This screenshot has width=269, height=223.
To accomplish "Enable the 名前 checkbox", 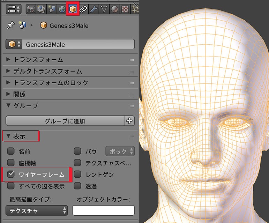I will 11,151.
